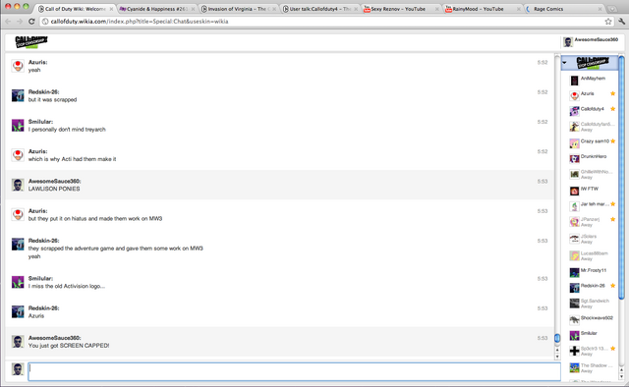Click Smilular avatar in user list
This screenshot has width=629, height=387.
[x=574, y=335]
